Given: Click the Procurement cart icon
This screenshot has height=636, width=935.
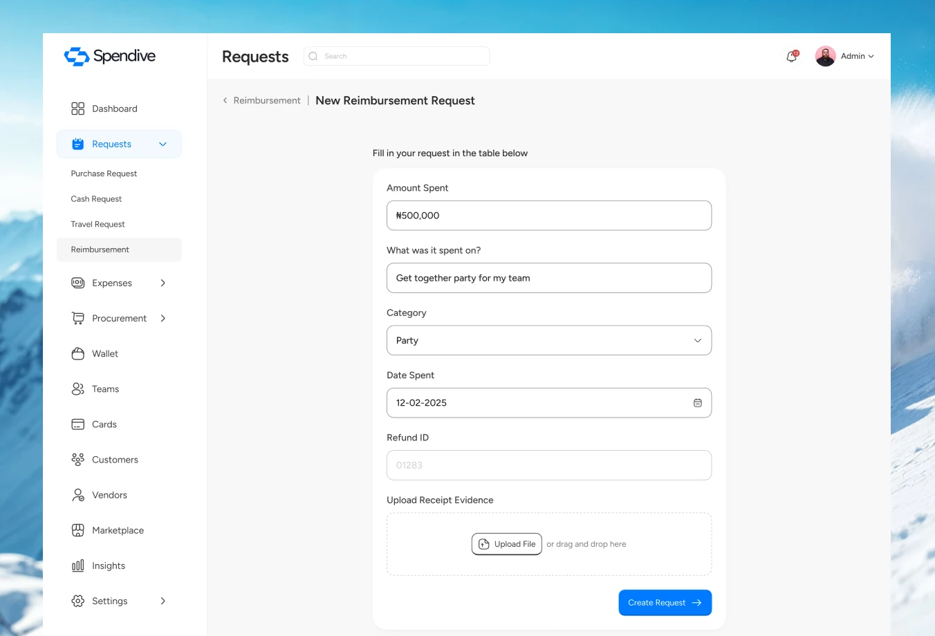Looking at the screenshot, I should [78, 318].
